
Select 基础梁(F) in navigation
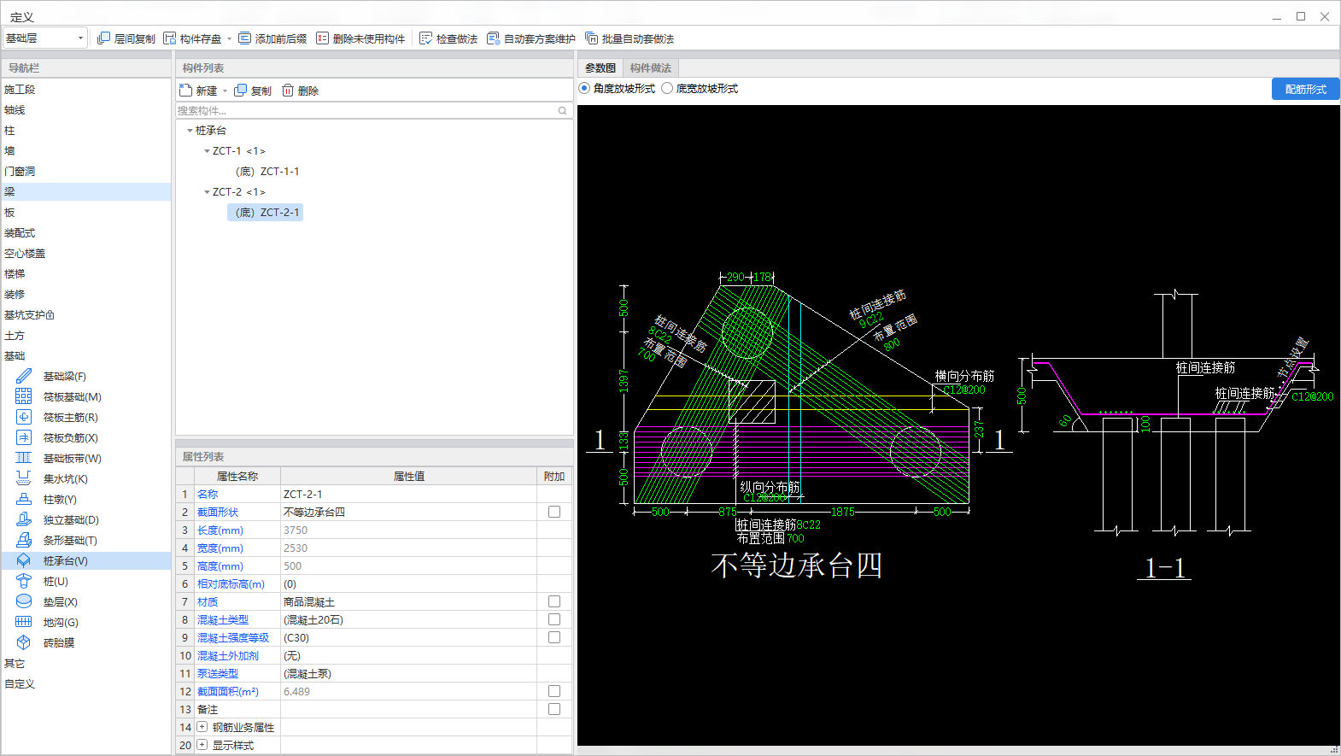point(65,376)
